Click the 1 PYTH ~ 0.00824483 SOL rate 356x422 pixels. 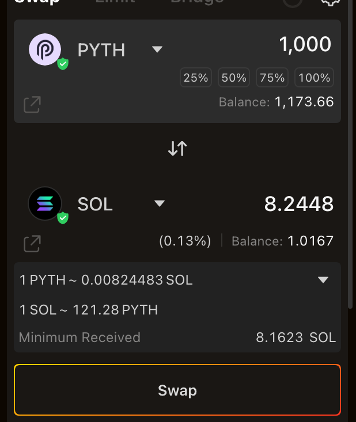coord(106,280)
